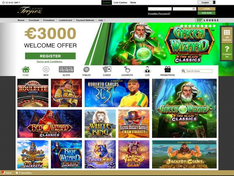Viewport: 234px width, 176px height.
Task: Open the Leaderboard menu item
Action: (65, 20)
